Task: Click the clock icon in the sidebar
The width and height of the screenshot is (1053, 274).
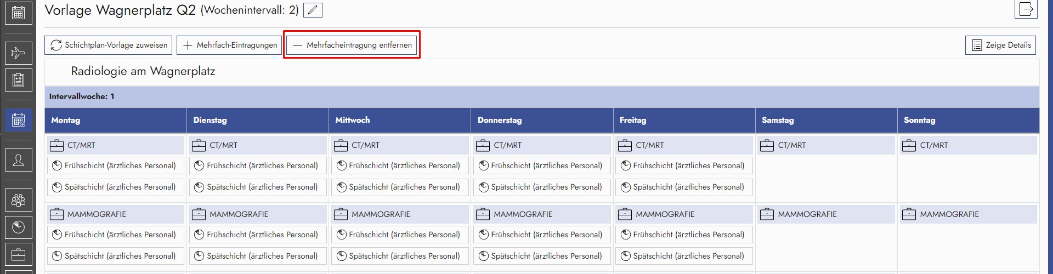Action: click(x=18, y=227)
